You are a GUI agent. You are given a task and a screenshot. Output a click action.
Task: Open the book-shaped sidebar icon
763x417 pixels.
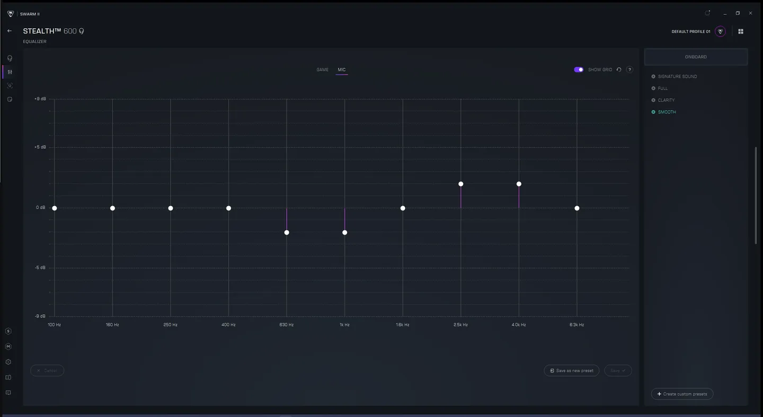point(8,377)
